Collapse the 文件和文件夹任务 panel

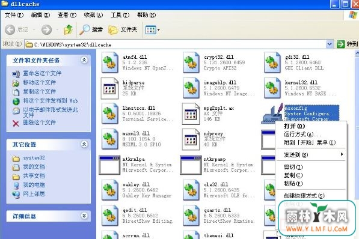[x=84, y=60]
